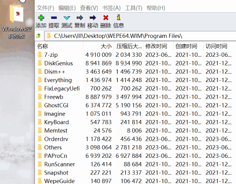Viewport: 236px width, 184px height.
Task: Click the Copy (复制) arrow icon
Action: [80, 18]
